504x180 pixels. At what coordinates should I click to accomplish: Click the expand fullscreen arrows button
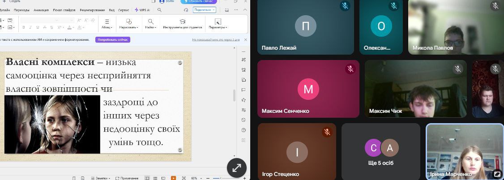tap(237, 168)
